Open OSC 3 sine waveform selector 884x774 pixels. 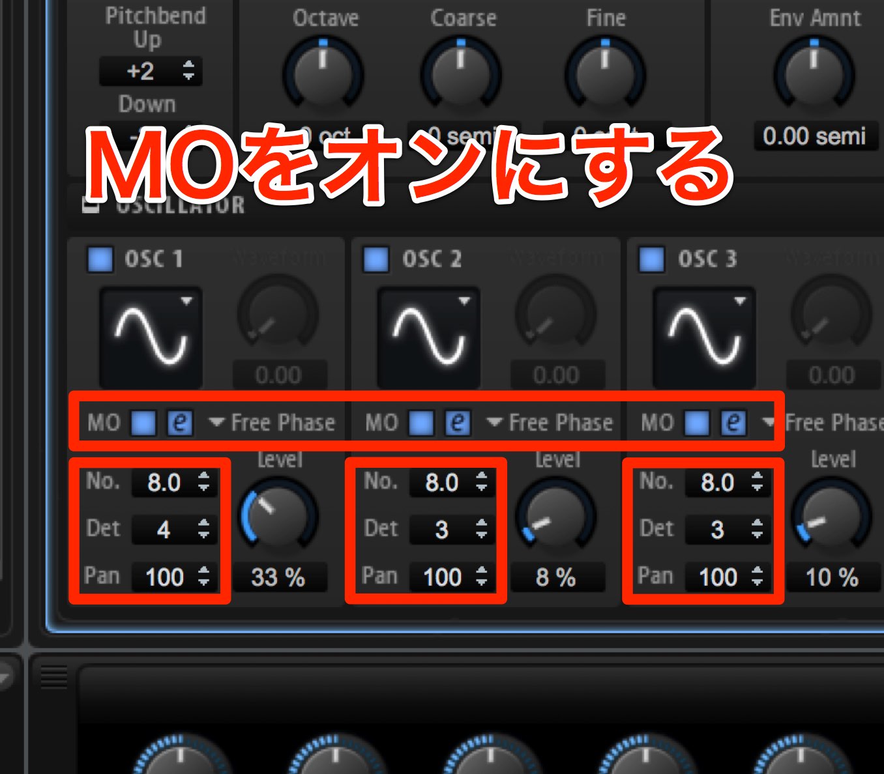pos(705,337)
